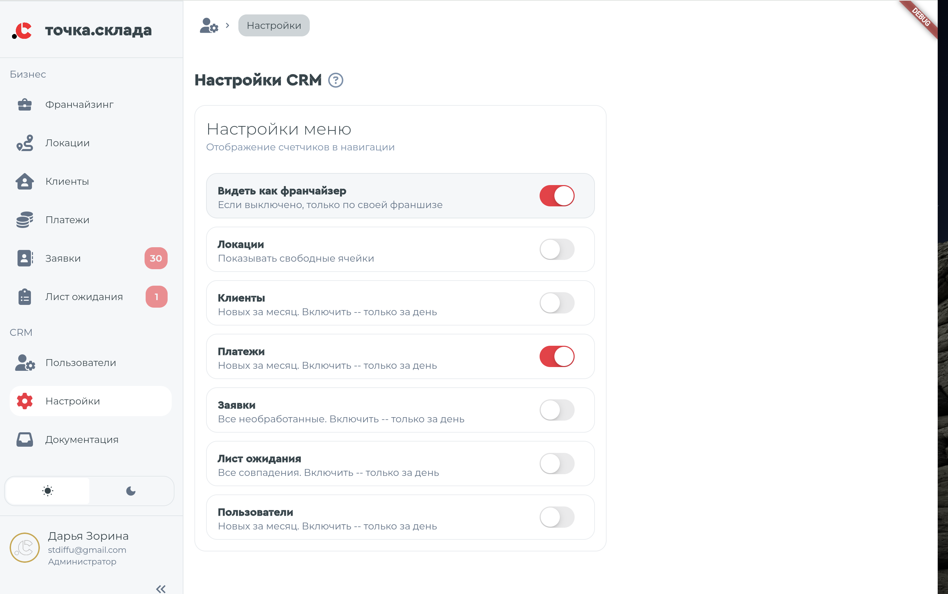The width and height of the screenshot is (948, 594).
Task: Open the Франчайзинг section icon
Action: click(x=24, y=104)
